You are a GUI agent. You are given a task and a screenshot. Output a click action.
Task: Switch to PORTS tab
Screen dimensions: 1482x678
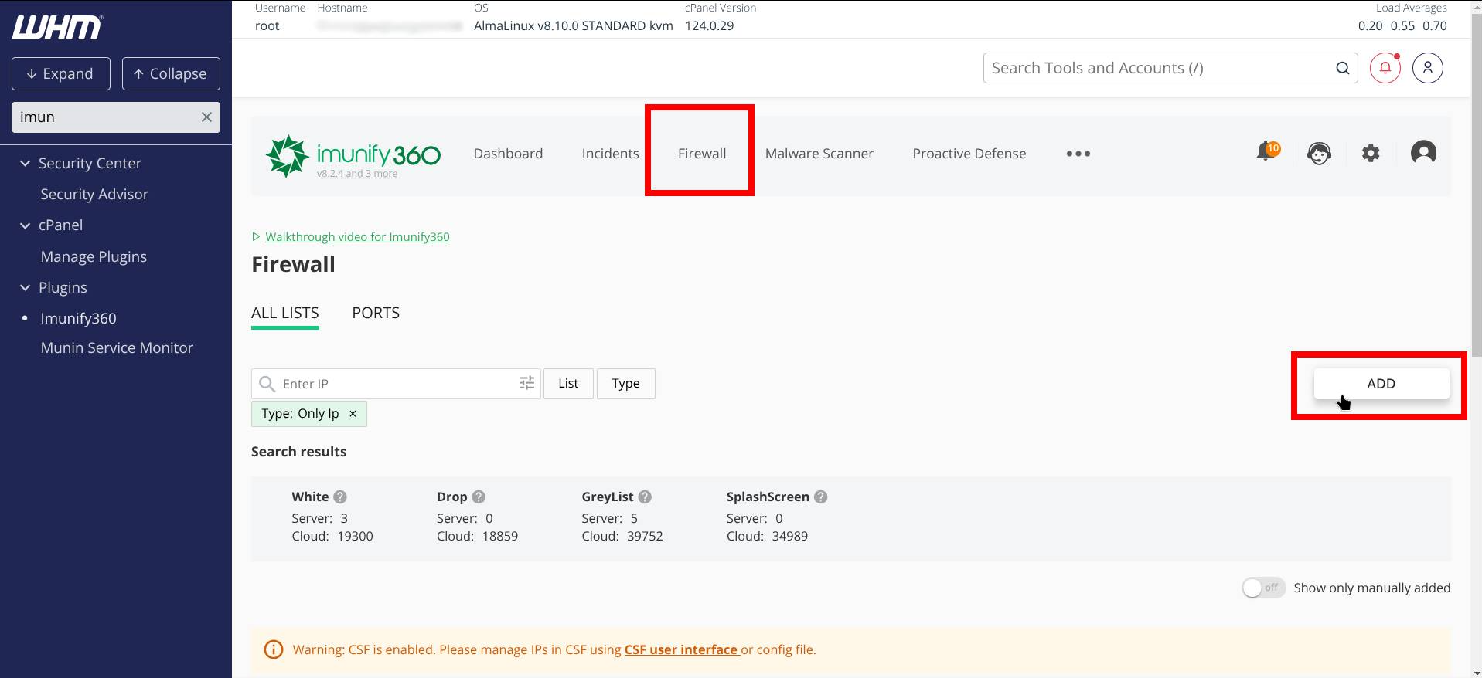pyautogui.click(x=376, y=313)
